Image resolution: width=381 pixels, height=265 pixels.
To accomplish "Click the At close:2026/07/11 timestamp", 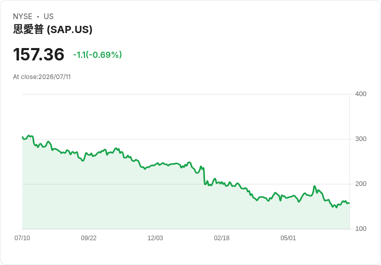I will pos(42,77).
